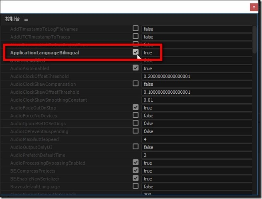Open the console panel hamburger menu
Image resolution: width=262 pixels, height=199 pixels.
click(26, 19)
